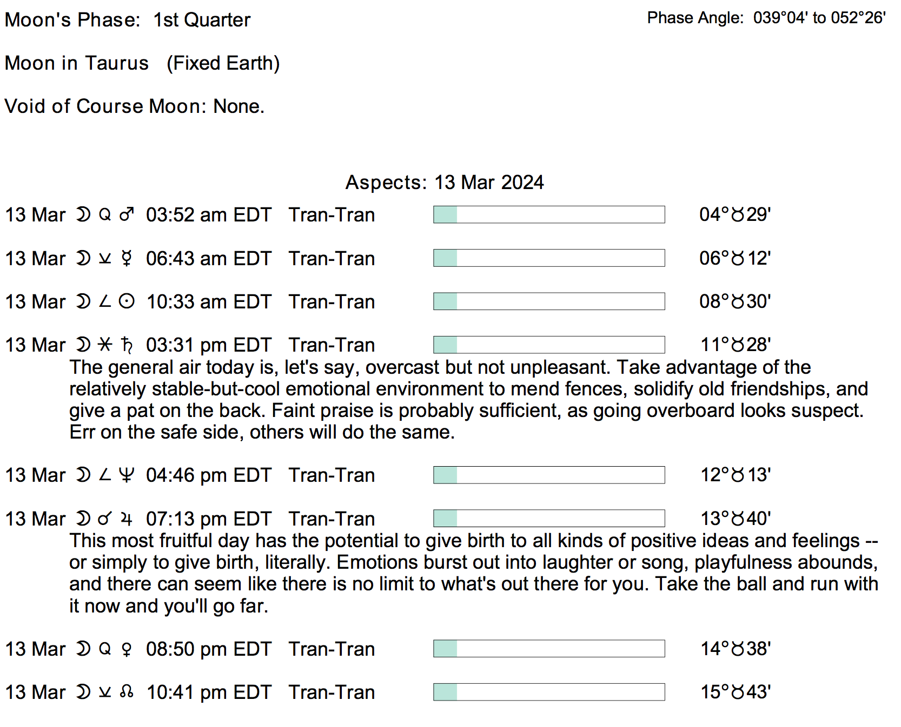Select the conjunction symbol in the Jupiter row
Image resolution: width=901 pixels, height=727 pixels.
click(x=105, y=519)
